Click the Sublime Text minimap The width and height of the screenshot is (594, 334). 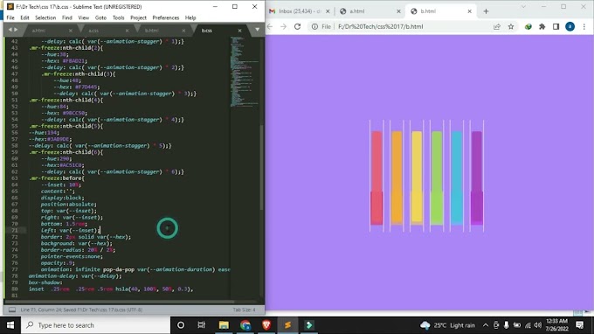coord(245,72)
